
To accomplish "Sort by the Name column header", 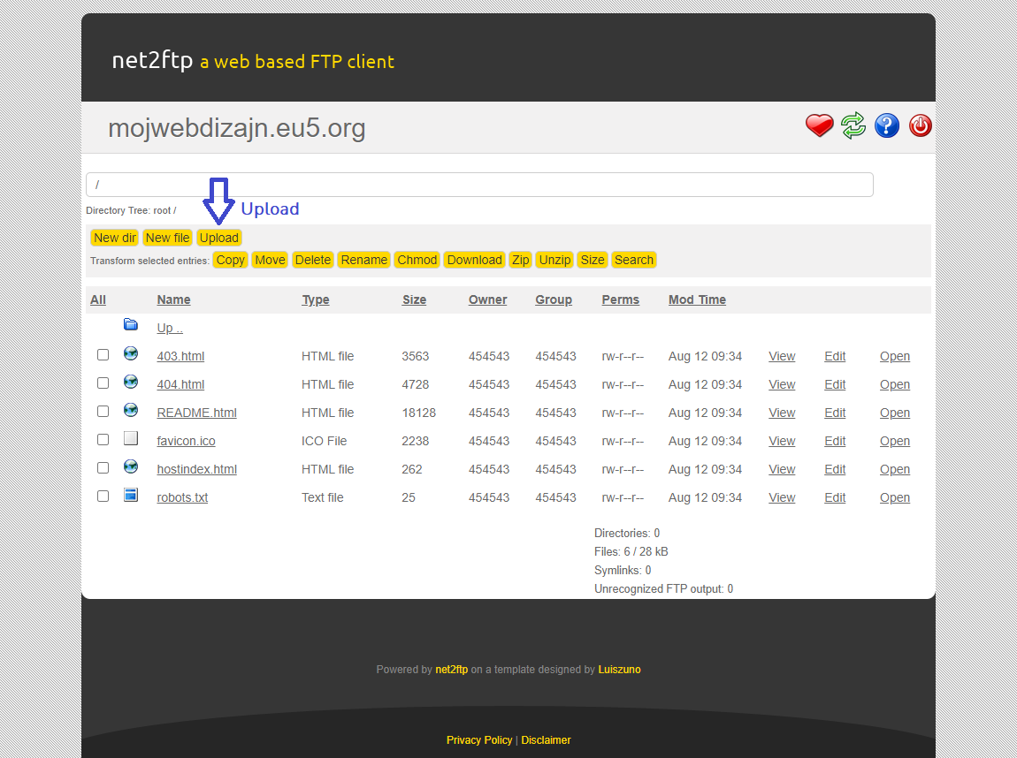I will [174, 300].
